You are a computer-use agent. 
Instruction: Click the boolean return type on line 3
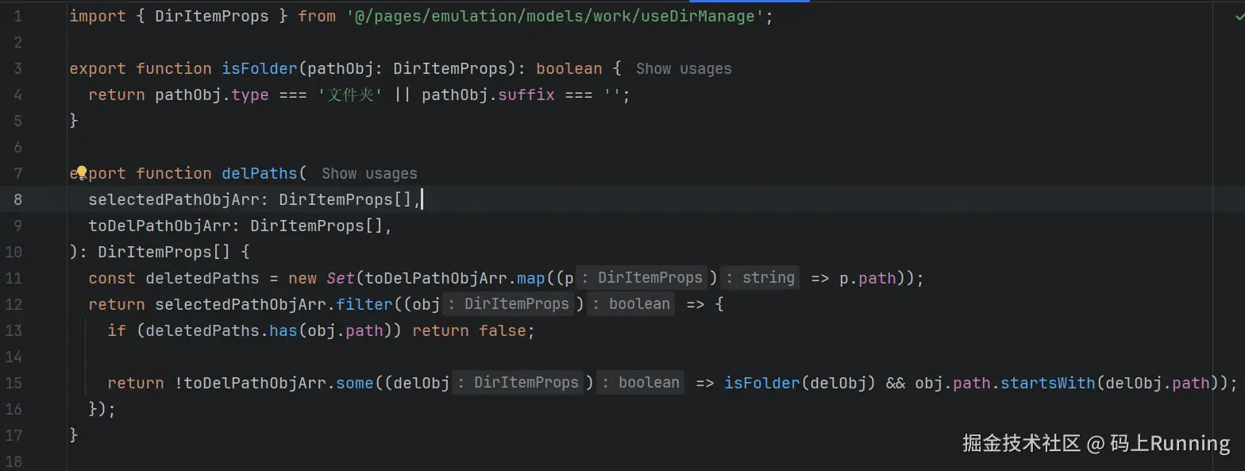[569, 68]
